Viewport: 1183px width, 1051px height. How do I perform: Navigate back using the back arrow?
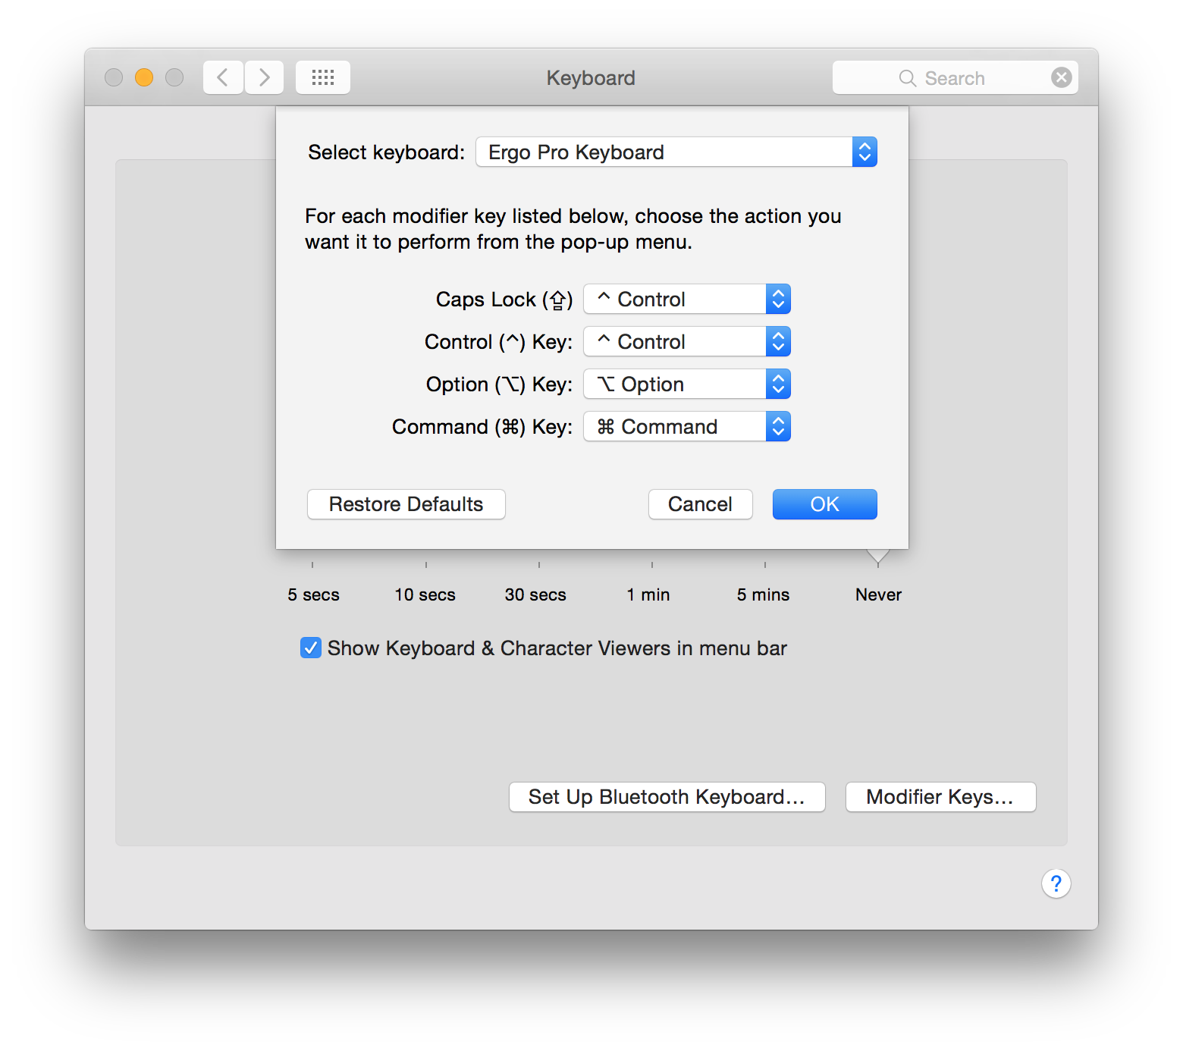[222, 77]
